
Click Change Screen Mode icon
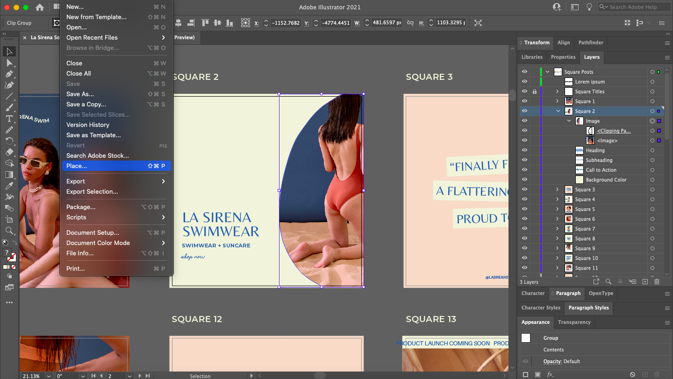click(9, 288)
